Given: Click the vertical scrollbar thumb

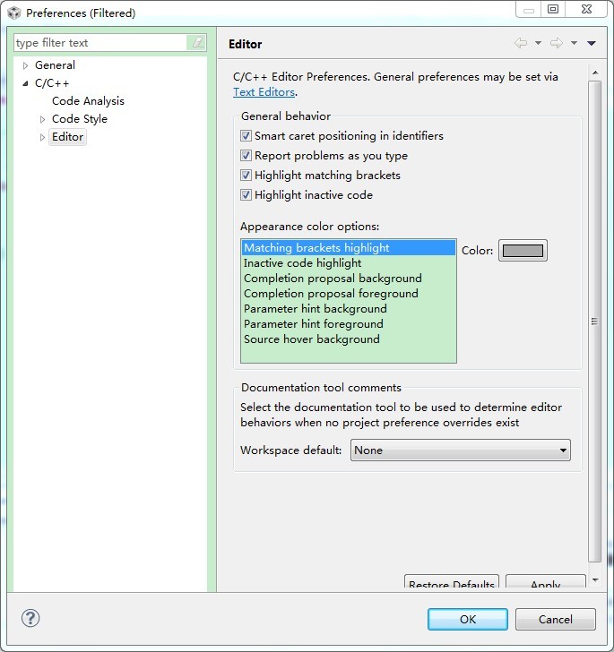Looking at the screenshot, I should [595, 322].
